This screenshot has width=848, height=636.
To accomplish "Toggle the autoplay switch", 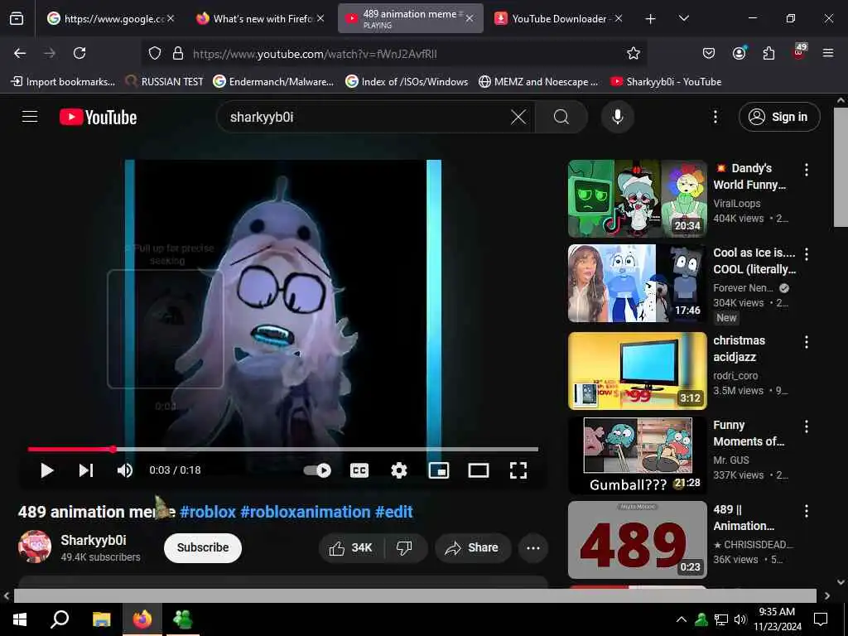I will 317,470.
